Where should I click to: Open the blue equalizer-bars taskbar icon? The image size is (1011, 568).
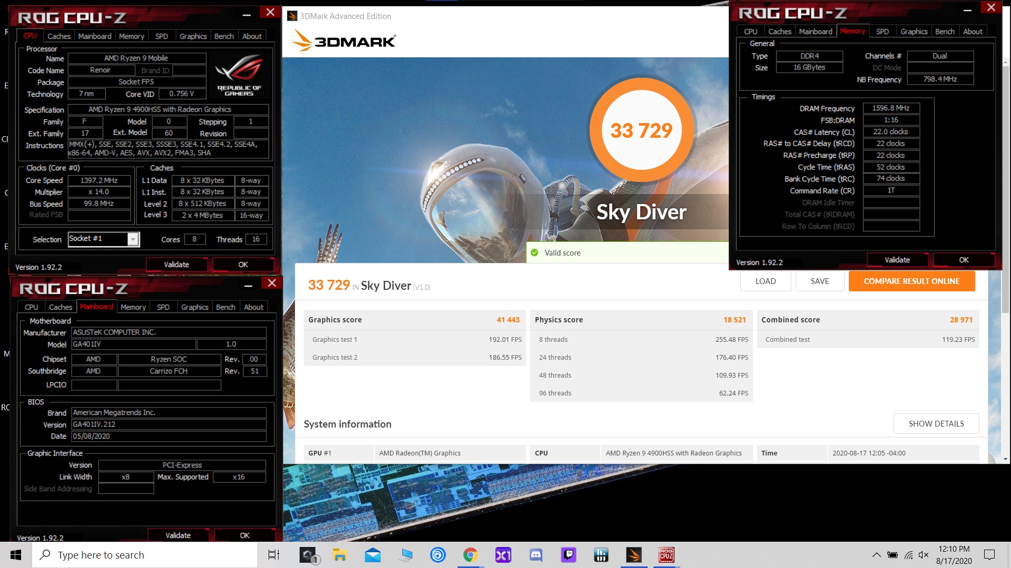pos(601,555)
